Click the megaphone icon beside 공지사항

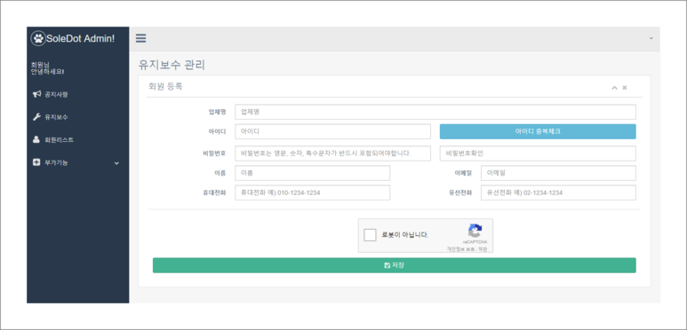click(x=36, y=94)
